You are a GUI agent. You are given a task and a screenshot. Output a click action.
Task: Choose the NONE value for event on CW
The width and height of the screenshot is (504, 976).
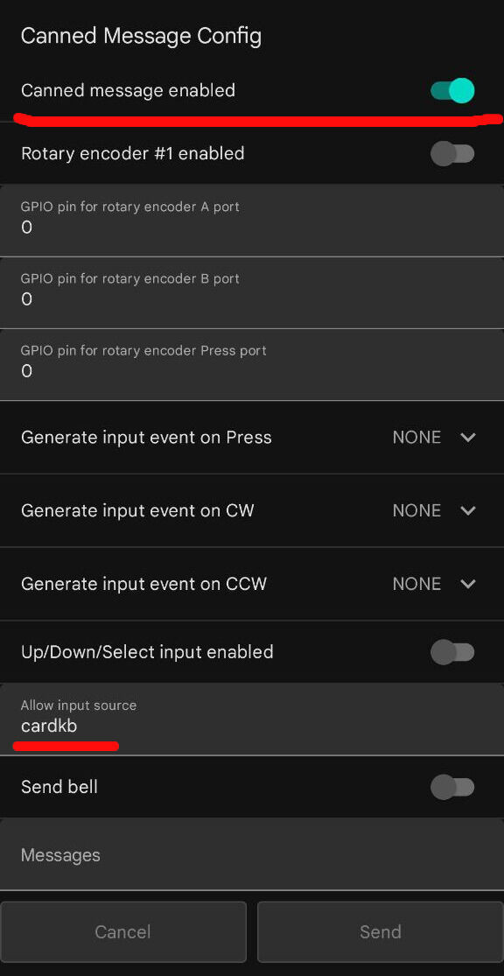pos(416,511)
